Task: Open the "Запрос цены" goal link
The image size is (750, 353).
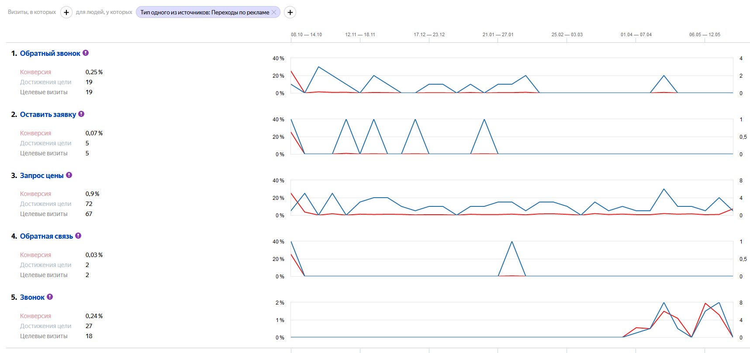Action: 41,175
